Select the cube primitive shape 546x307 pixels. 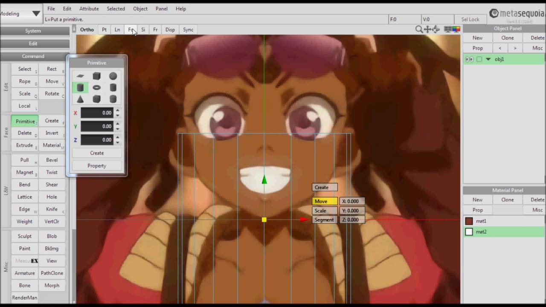[x=96, y=76]
